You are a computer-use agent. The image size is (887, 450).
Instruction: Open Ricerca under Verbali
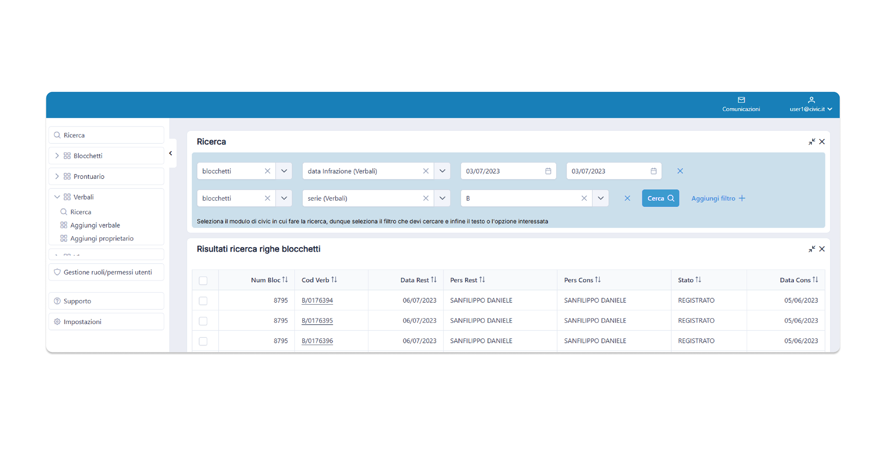[x=81, y=212]
